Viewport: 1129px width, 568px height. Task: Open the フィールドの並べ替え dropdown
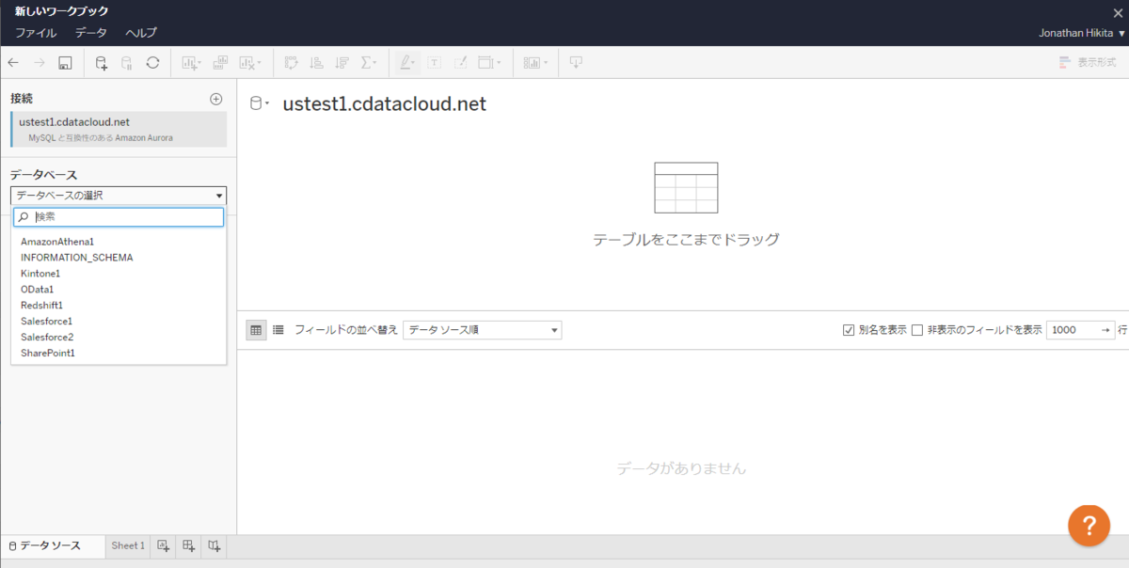tap(482, 329)
